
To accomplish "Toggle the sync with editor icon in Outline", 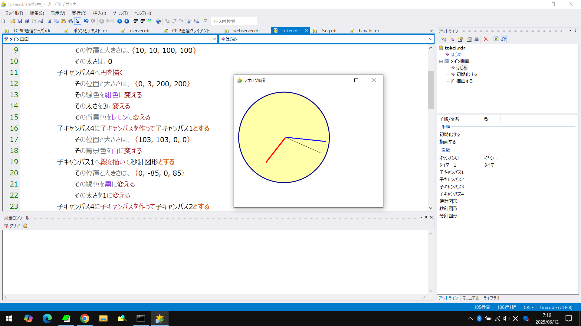I will (503, 39).
